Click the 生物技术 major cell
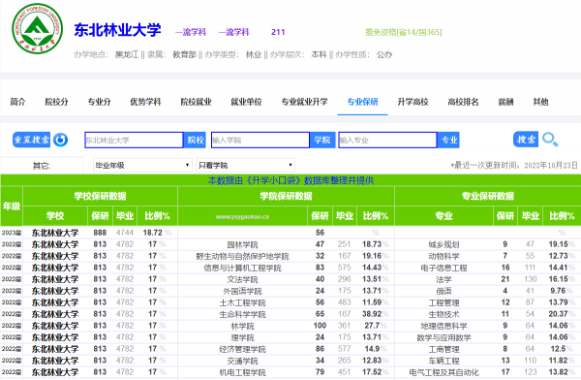This screenshot has width=581, height=380. pos(443,314)
